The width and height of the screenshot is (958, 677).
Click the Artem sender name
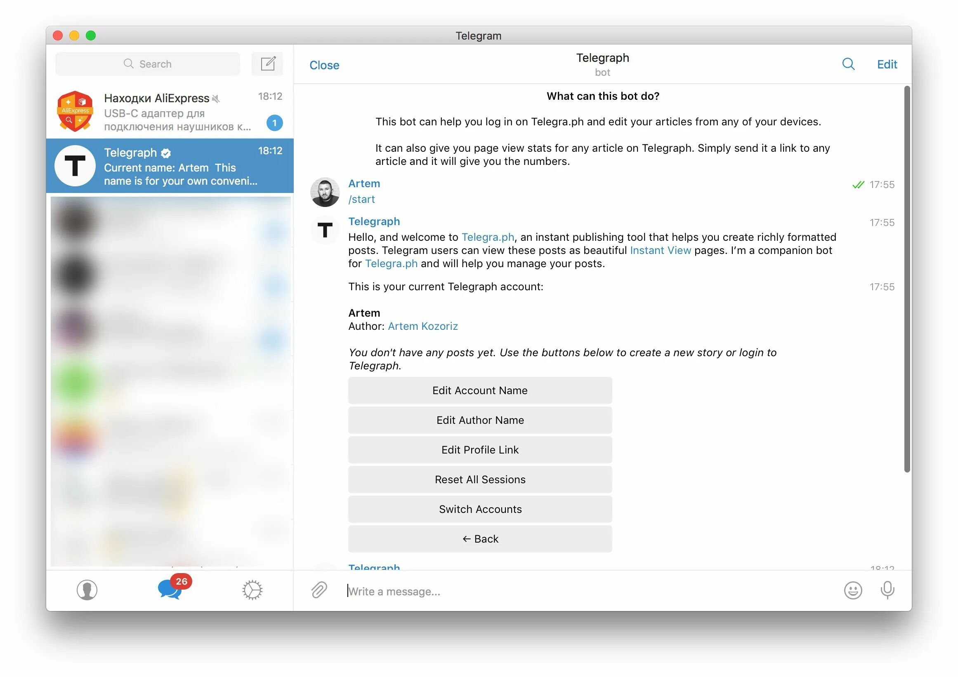coord(364,183)
